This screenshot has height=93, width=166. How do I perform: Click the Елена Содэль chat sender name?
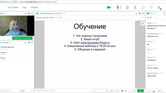click(x=152, y=73)
